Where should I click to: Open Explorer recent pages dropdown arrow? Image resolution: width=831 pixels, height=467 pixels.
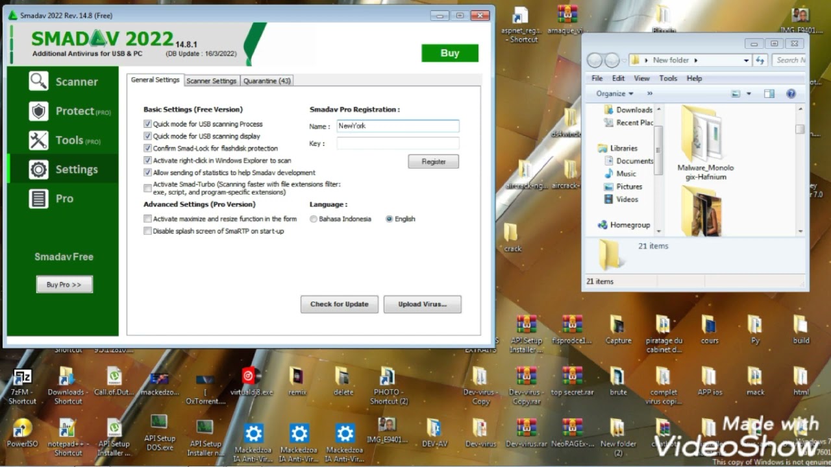point(625,60)
